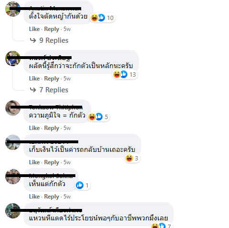Open the 5w timestamp of the first comment
This screenshot has width=229, height=228.
click(x=67, y=29)
